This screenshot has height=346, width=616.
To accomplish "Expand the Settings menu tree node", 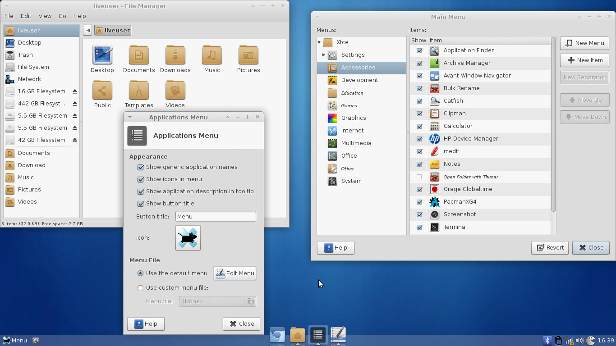I will pos(324,55).
